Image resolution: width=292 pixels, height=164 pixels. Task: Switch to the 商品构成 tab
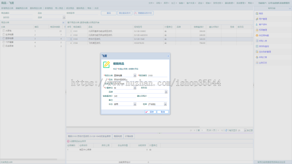[x=118, y=136]
